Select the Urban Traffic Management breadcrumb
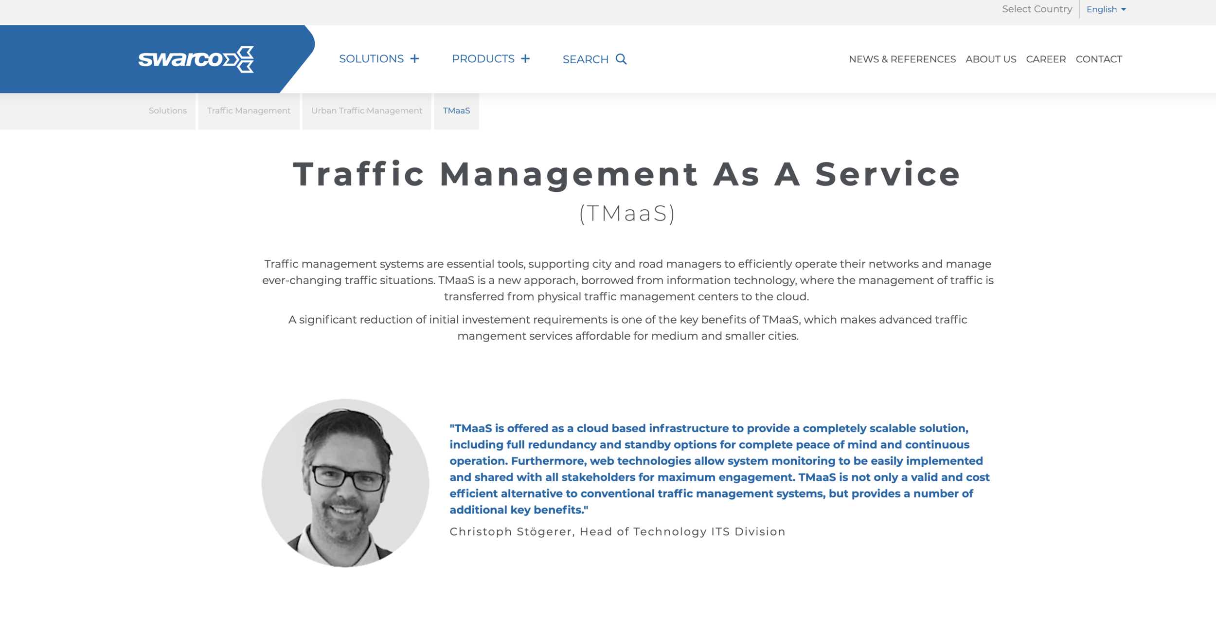Image resolution: width=1216 pixels, height=619 pixels. pos(367,111)
